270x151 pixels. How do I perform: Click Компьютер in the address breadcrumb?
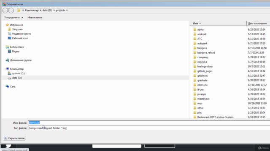(x=32, y=10)
